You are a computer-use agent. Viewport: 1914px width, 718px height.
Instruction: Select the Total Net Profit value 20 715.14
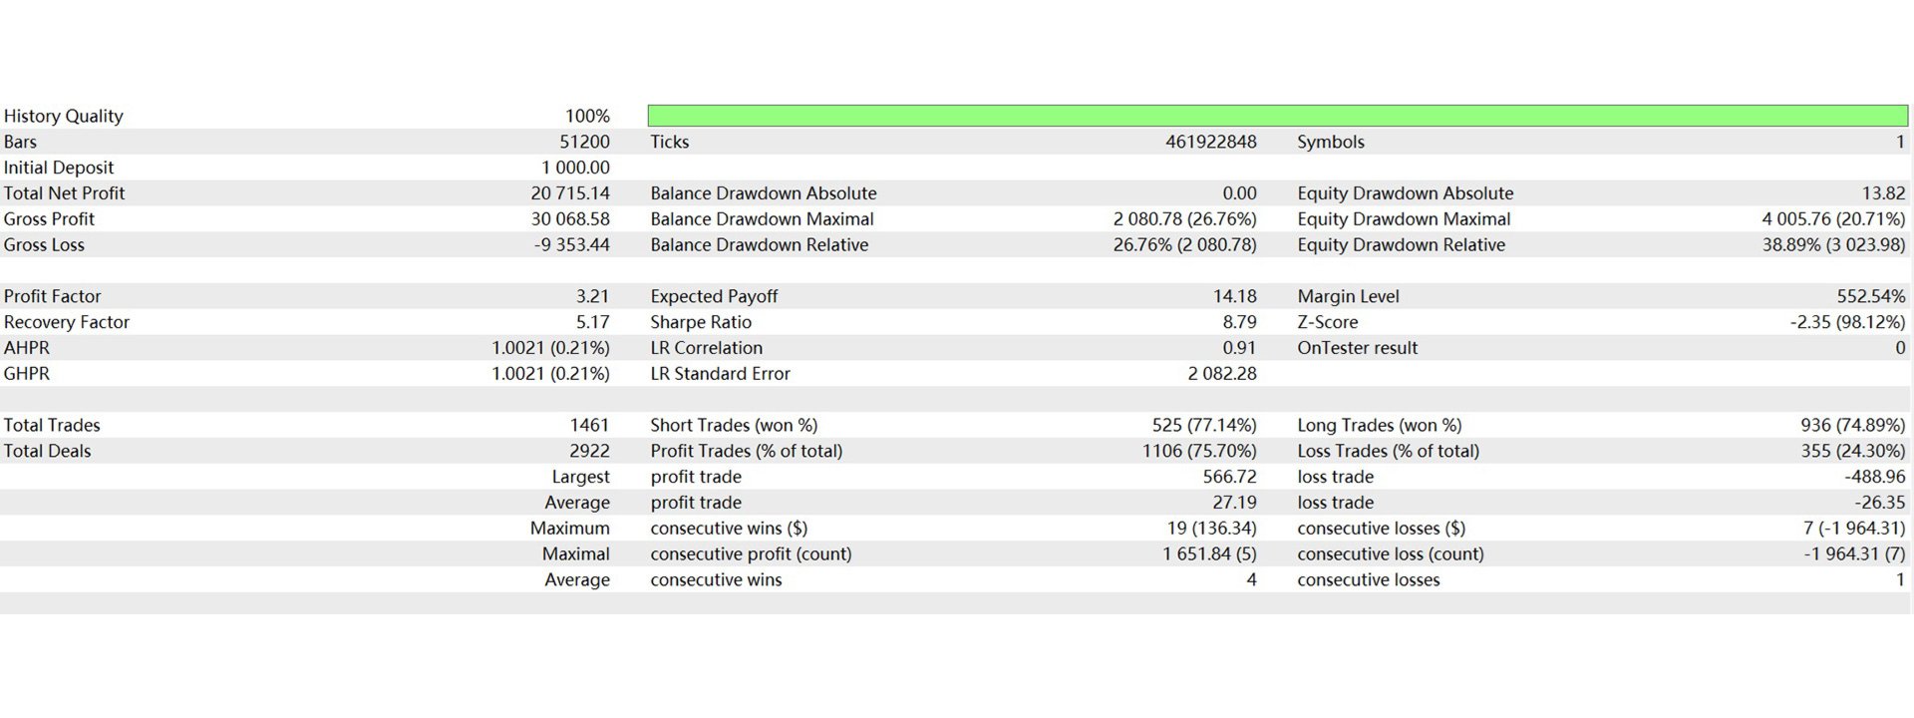click(570, 193)
